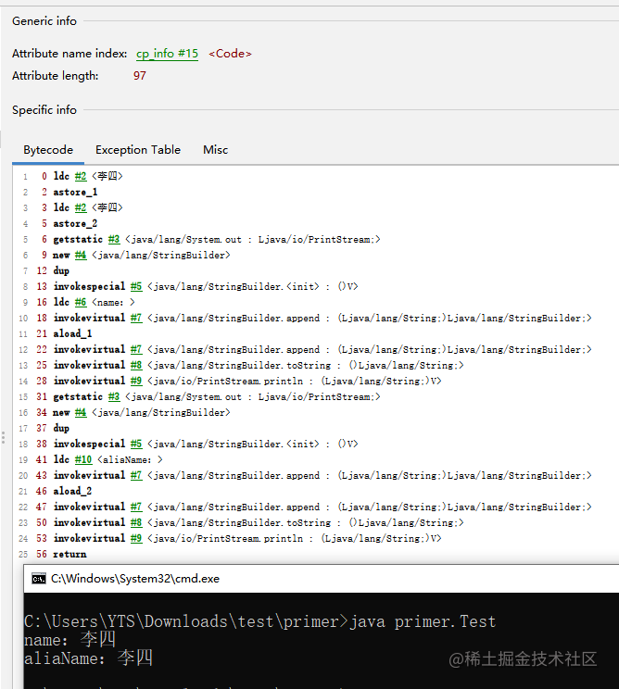This screenshot has height=689, width=619.
Task: Follow #2 link on bytecode line 1
Action: point(81,176)
